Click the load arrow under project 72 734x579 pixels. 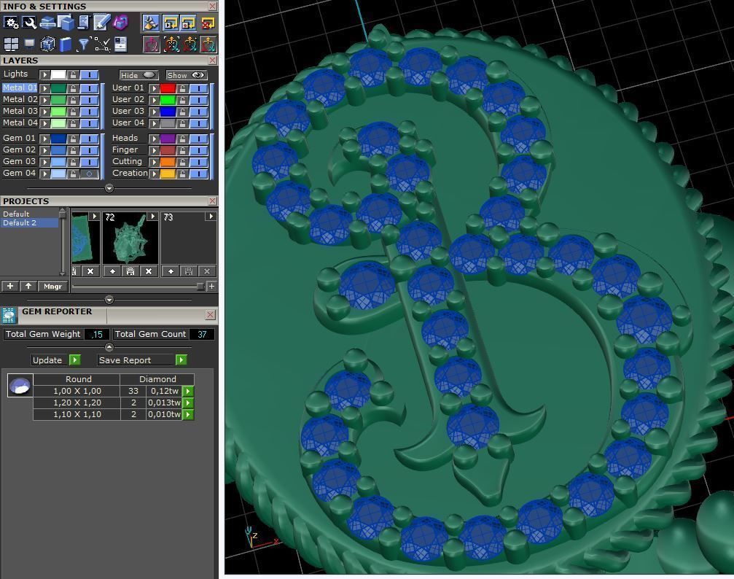(x=112, y=271)
